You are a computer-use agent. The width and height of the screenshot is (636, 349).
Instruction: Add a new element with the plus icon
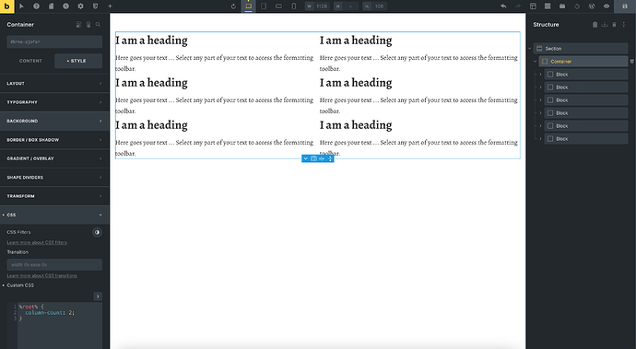[110, 6]
